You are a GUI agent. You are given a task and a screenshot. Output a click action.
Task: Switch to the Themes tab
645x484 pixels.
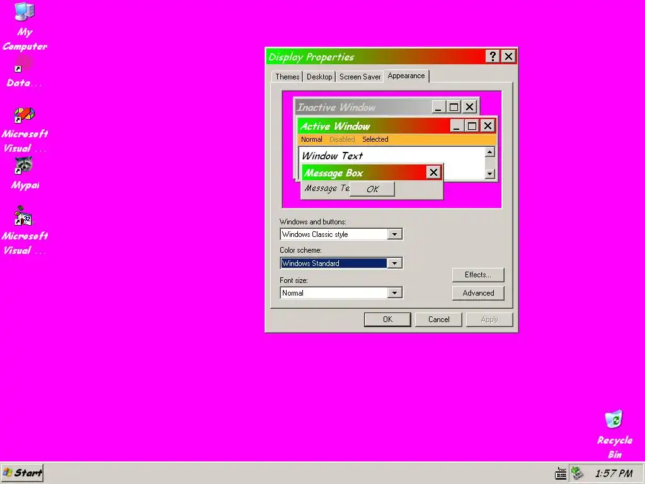(x=287, y=76)
